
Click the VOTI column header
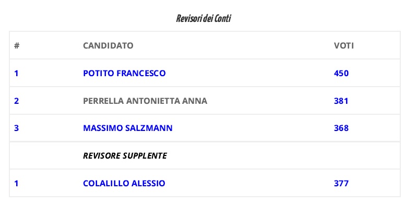[344, 45]
